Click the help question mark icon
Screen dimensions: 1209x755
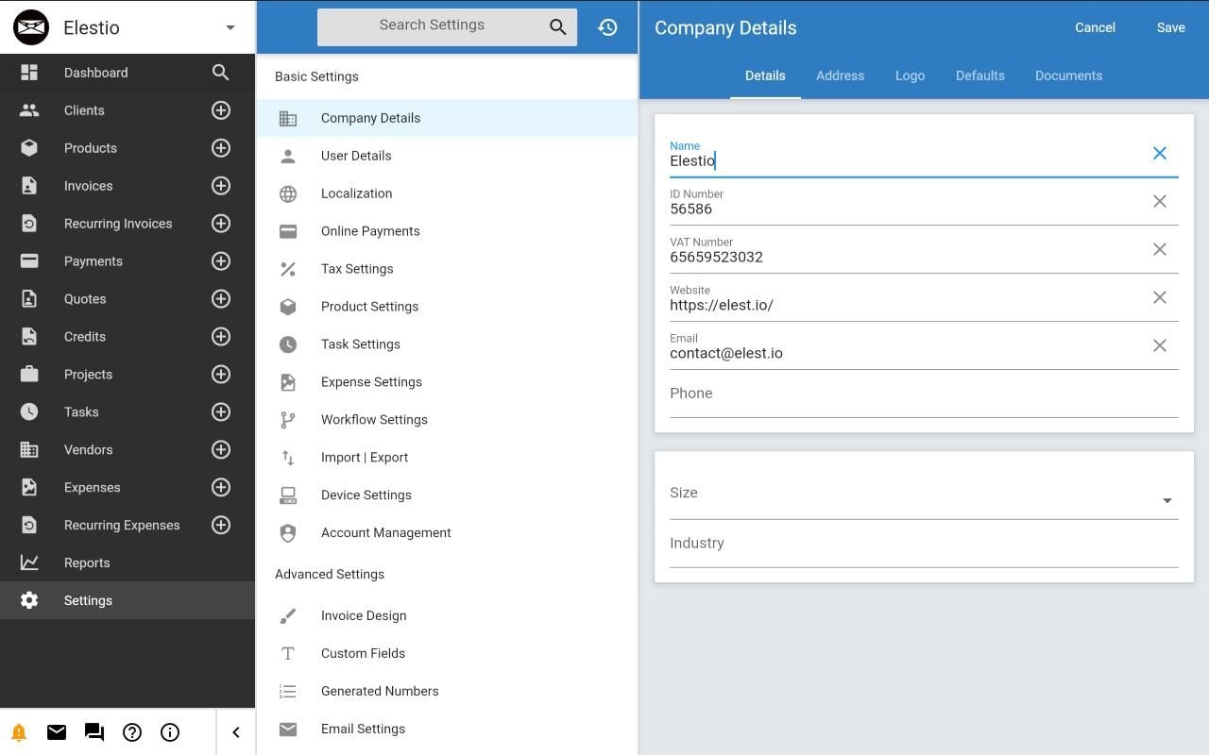tap(132, 732)
